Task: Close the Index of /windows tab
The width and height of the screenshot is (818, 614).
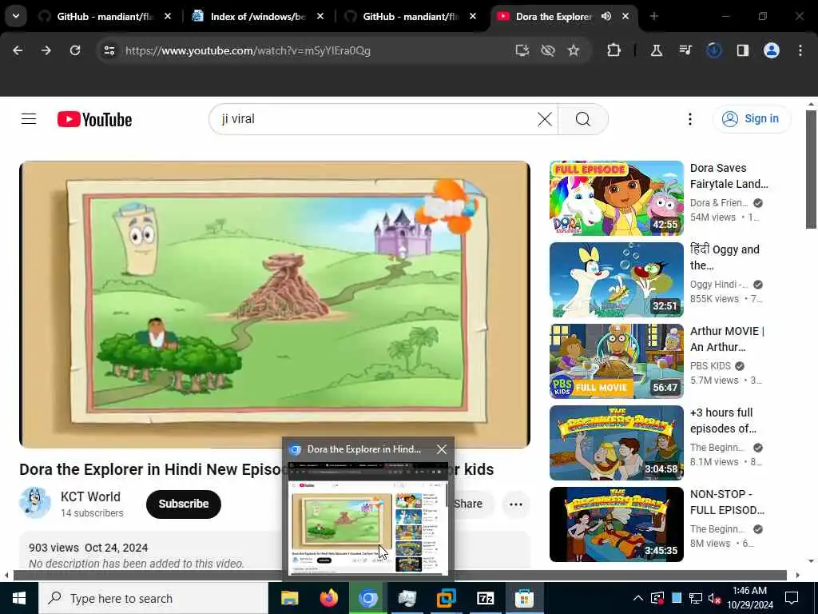Action: point(320,16)
